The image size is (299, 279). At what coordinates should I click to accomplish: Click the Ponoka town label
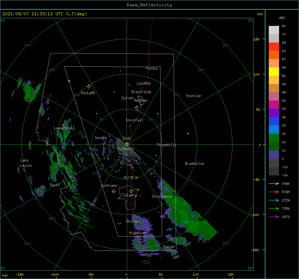pos(151,68)
